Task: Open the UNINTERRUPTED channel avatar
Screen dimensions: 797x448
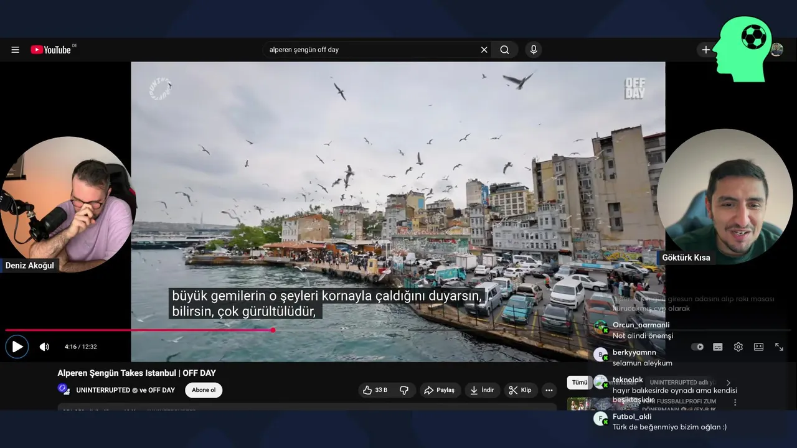Action: [64, 390]
